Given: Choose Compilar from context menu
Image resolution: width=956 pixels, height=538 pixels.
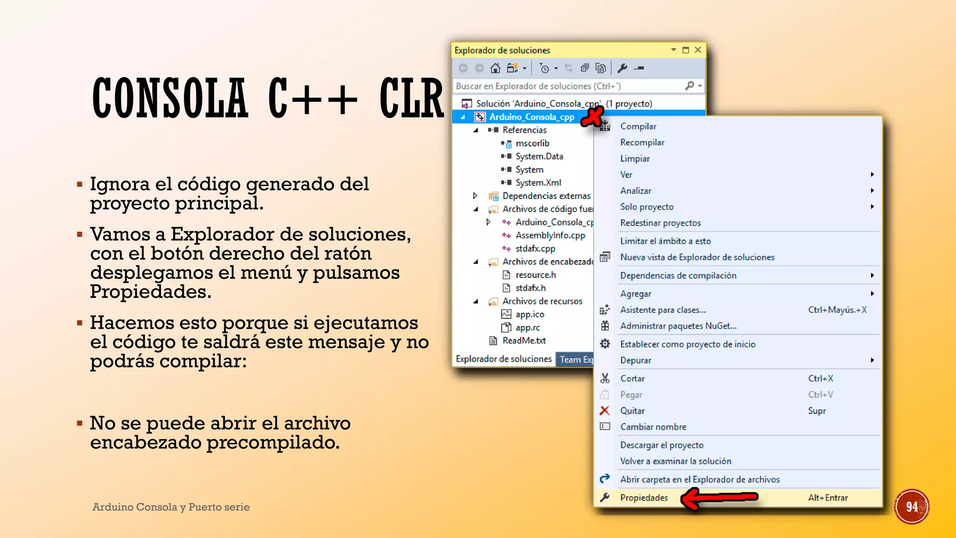Looking at the screenshot, I should (x=638, y=126).
